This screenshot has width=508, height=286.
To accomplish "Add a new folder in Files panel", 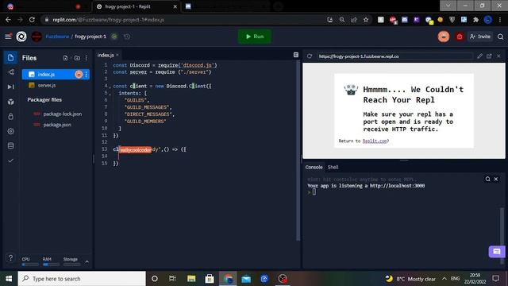I will click(77, 58).
